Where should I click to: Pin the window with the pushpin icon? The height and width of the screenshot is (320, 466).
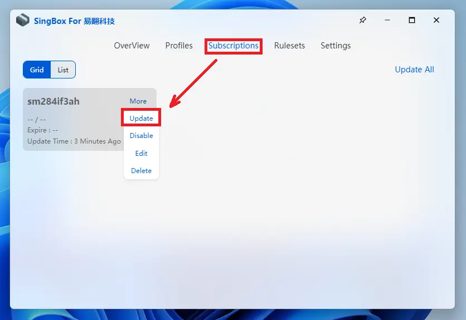click(362, 20)
